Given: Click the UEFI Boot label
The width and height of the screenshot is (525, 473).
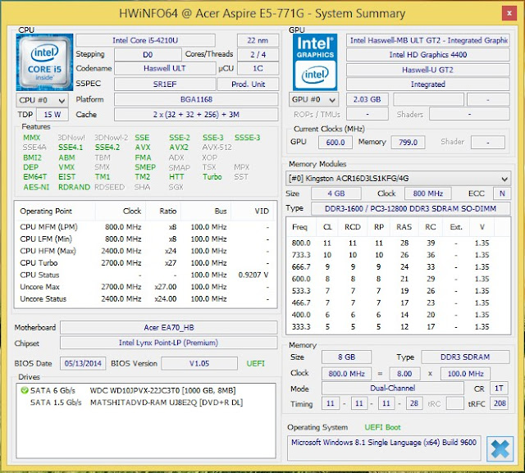Looking at the screenshot, I should click(382, 427).
